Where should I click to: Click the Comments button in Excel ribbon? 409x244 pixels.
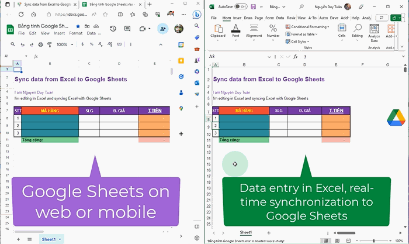pyautogui.click(x=382, y=18)
